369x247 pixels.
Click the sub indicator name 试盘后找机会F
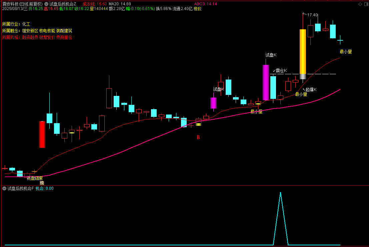click(x=21, y=188)
